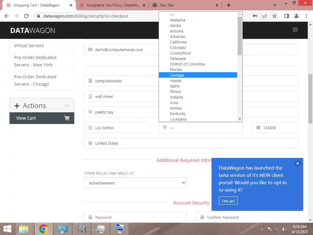Screen dimensions: 313x235
Task: Select Hawaii in the state dropdown
Action: tap(198, 80)
